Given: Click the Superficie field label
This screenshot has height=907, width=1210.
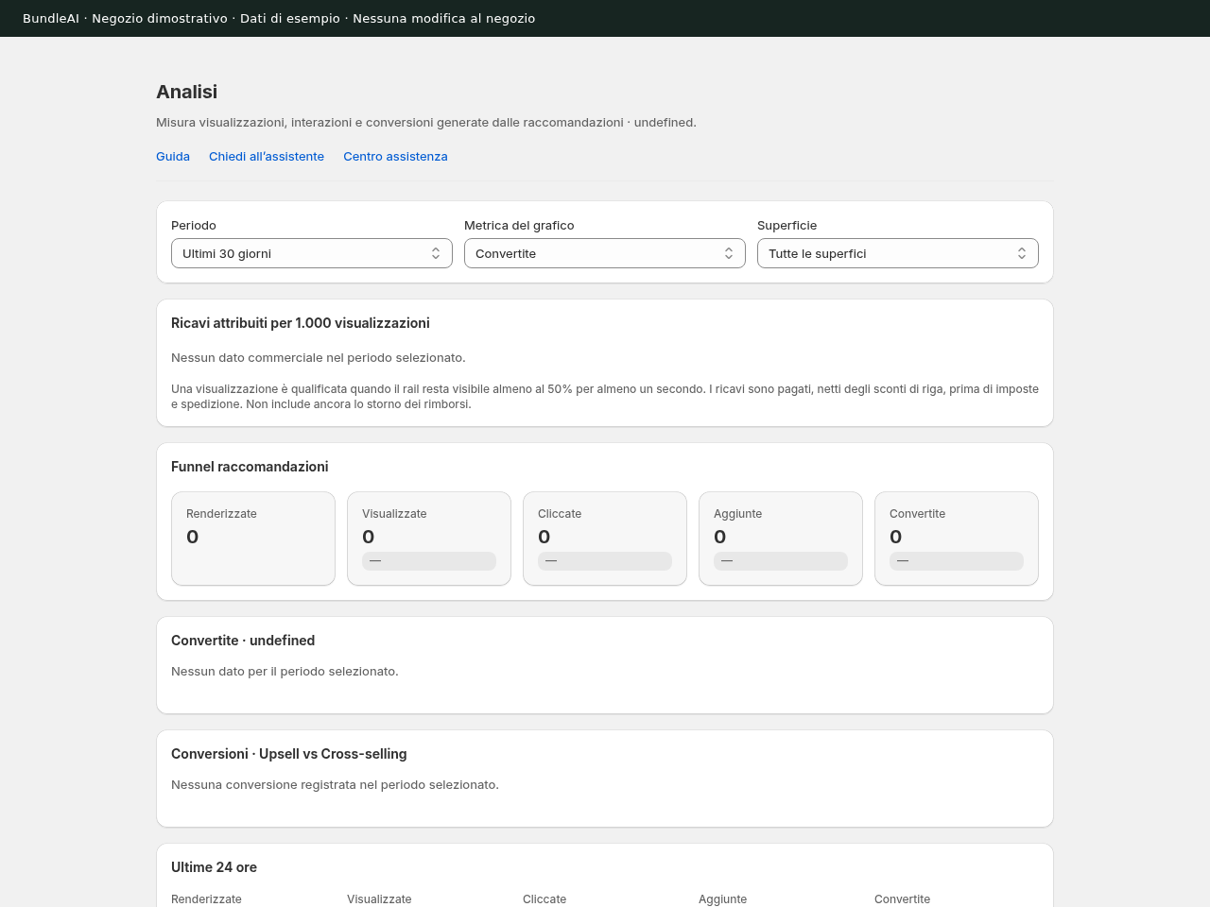Looking at the screenshot, I should (x=786, y=226).
